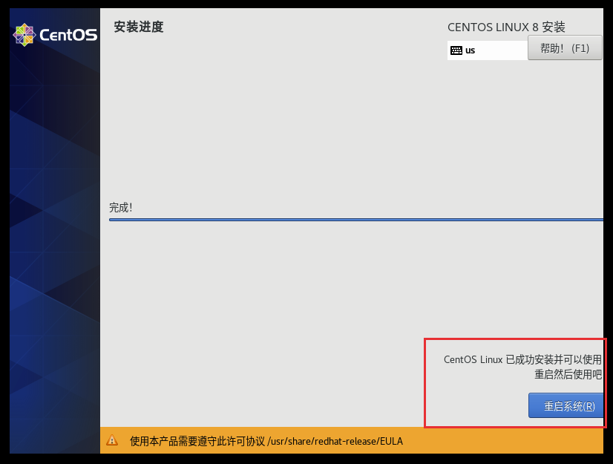Image resolution: width=613 pixels, height=464 pixels.
Task: Click the 重启系统(R) reboot button
Action: pyautogui.click(x=566, y=405)
